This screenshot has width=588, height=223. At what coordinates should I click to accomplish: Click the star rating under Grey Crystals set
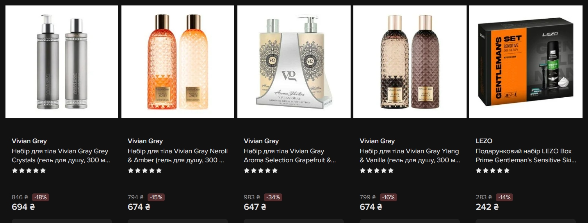point(29,170)
